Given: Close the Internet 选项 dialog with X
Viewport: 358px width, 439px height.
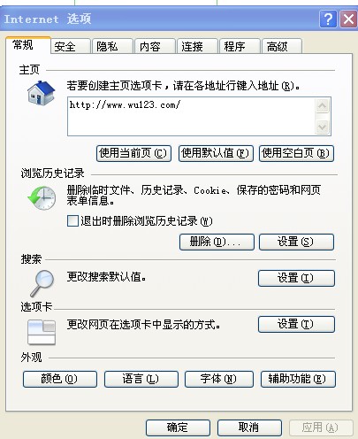Looking at the screenshot, I should [348, 19].
